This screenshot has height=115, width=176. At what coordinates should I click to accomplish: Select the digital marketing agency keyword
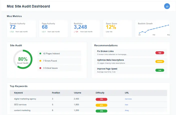click(x=25, y=99)
